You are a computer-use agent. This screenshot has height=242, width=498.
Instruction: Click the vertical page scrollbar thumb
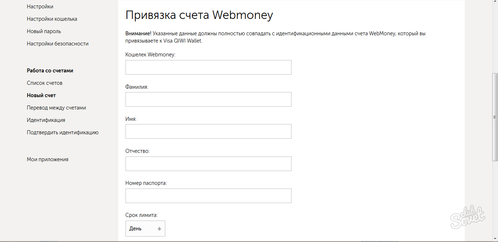tap(495, 116)
